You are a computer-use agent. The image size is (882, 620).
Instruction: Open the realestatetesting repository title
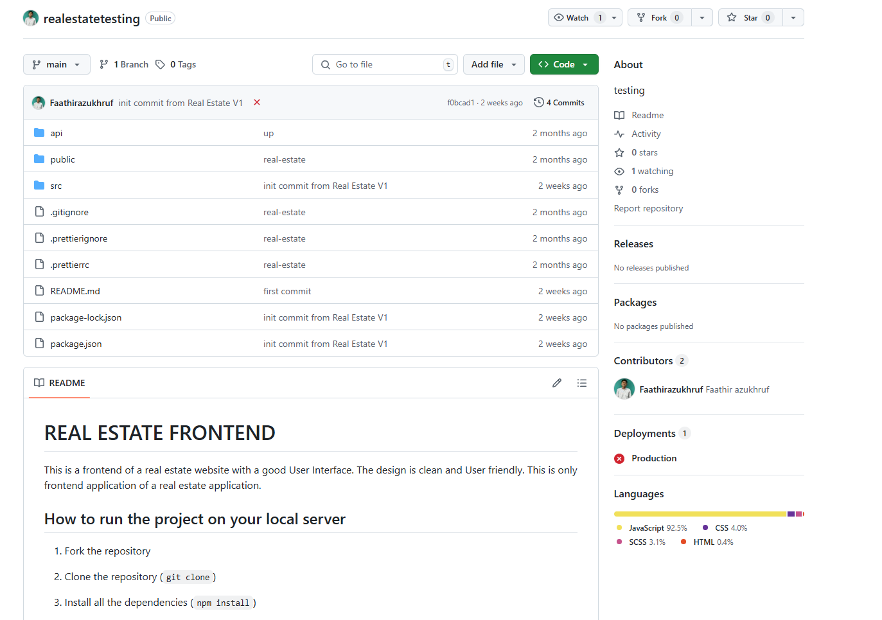tap(92, 19)
